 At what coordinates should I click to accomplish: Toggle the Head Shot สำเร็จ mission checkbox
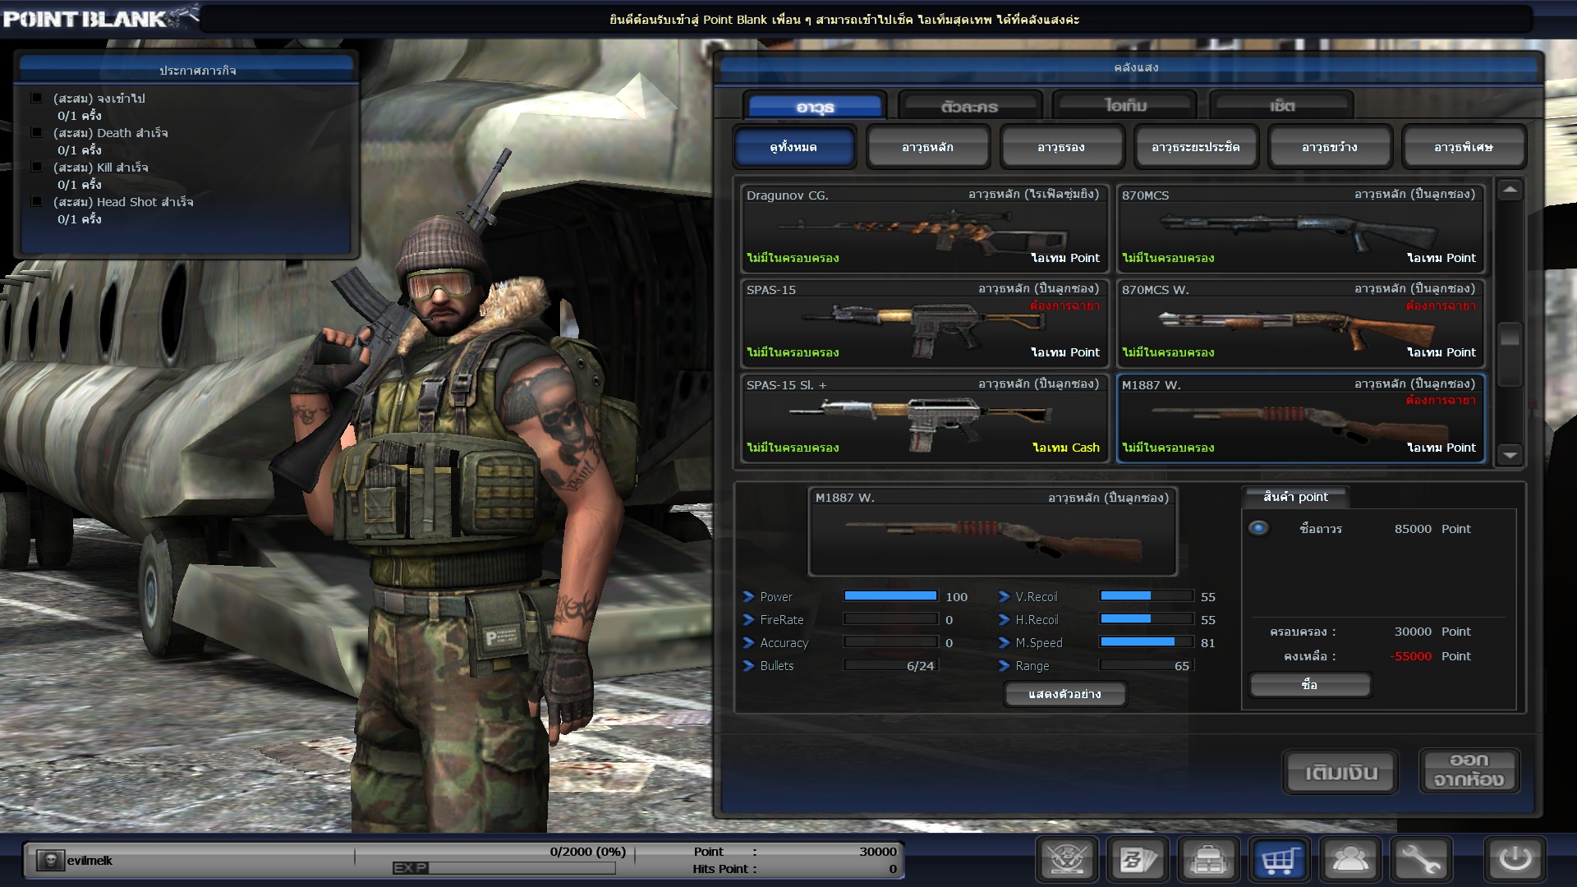36,201
